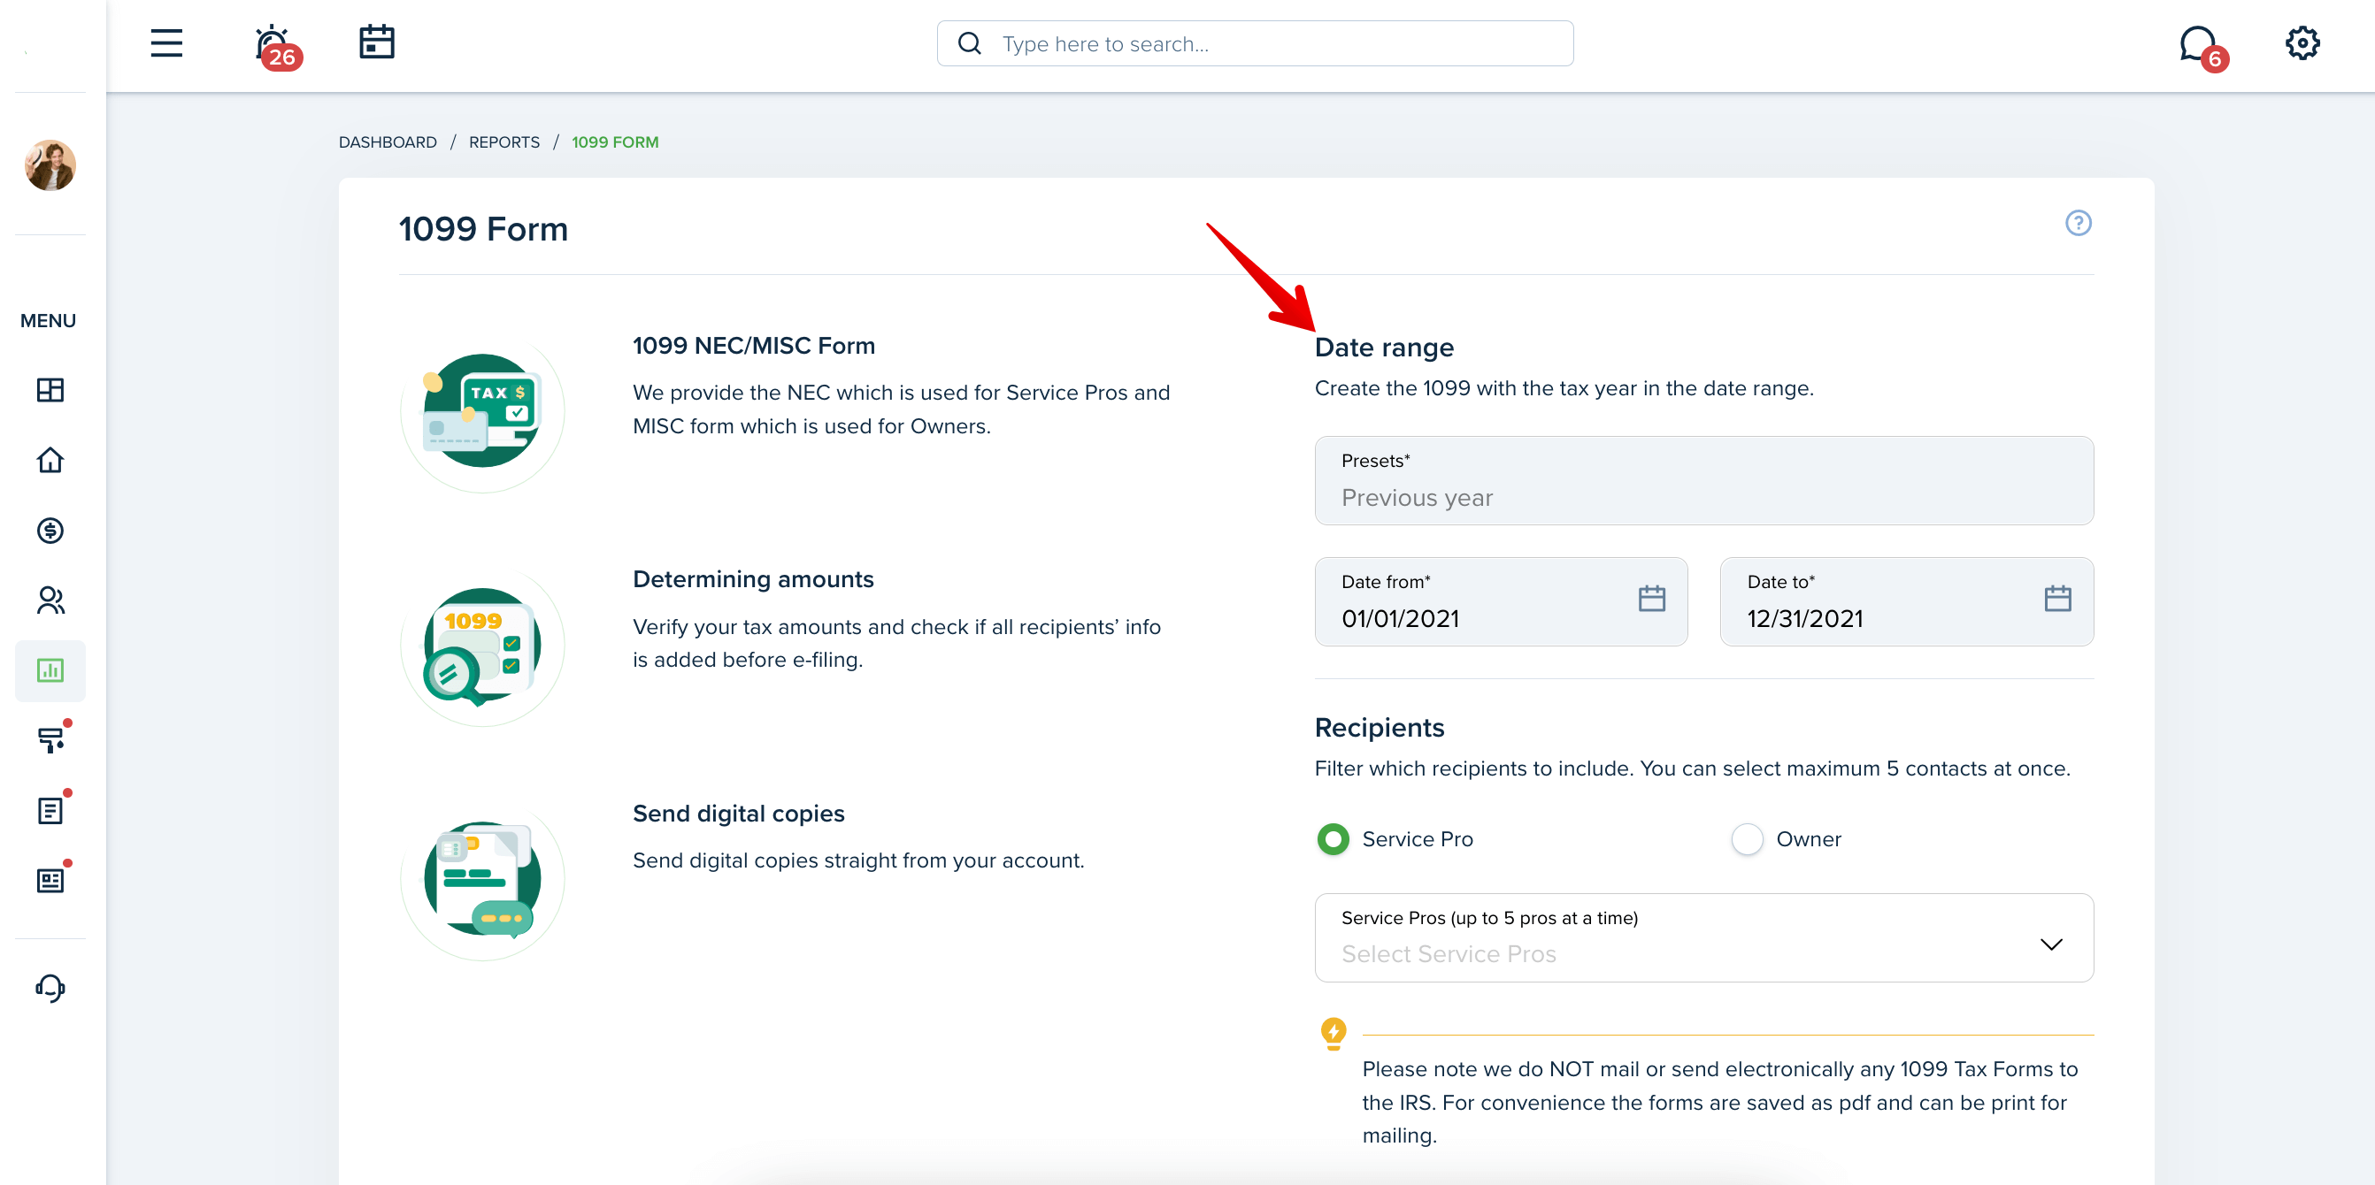
Task: Click the Send digital copies illustration
Action: [482, 878]
